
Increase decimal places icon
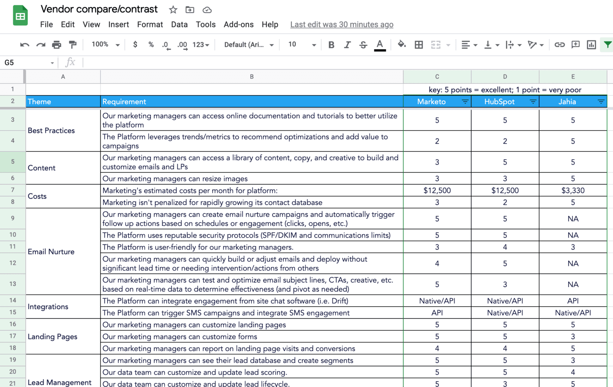[x=182, y=45]
